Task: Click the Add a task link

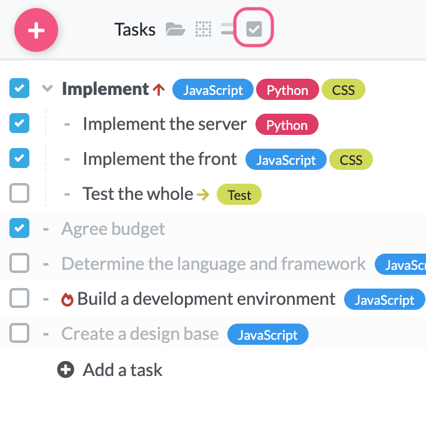Action: click(122, 370)
